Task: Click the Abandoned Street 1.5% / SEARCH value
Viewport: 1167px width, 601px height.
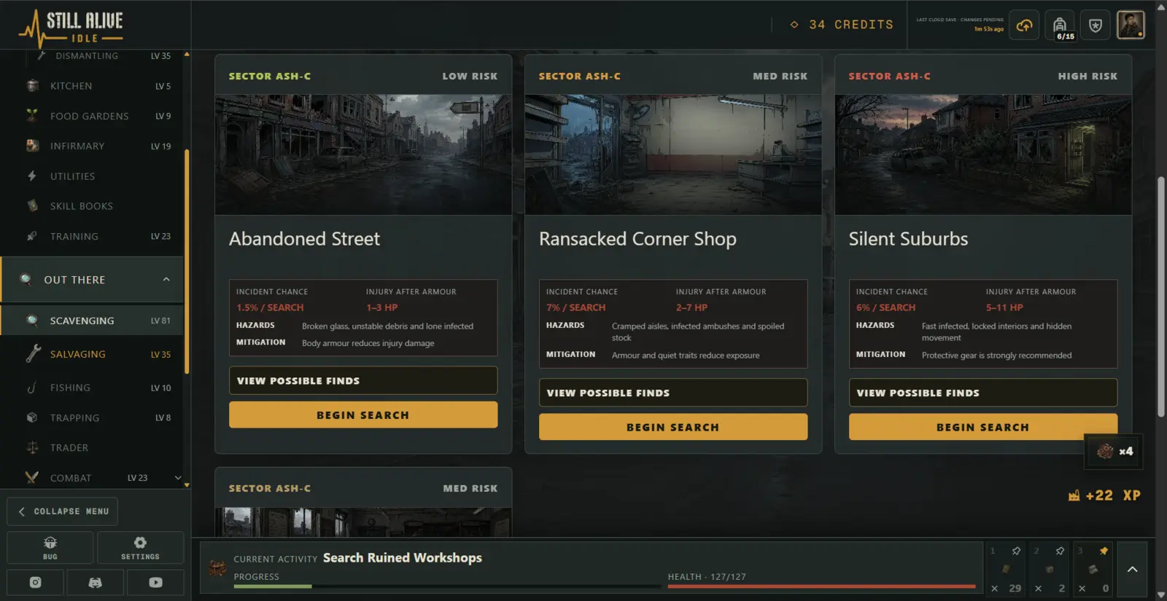Action: (270, 307)
